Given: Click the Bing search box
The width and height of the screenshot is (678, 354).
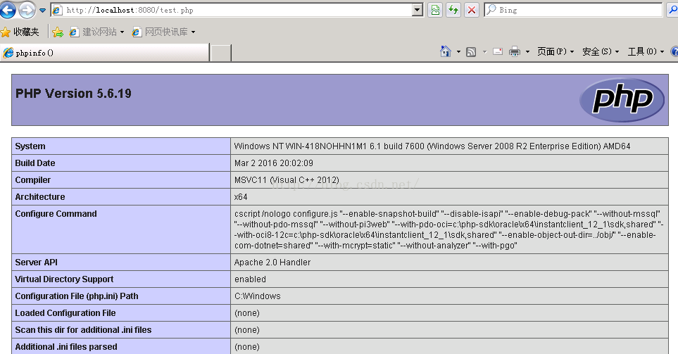Looking at the screenshot, I should tap(573, 10).
